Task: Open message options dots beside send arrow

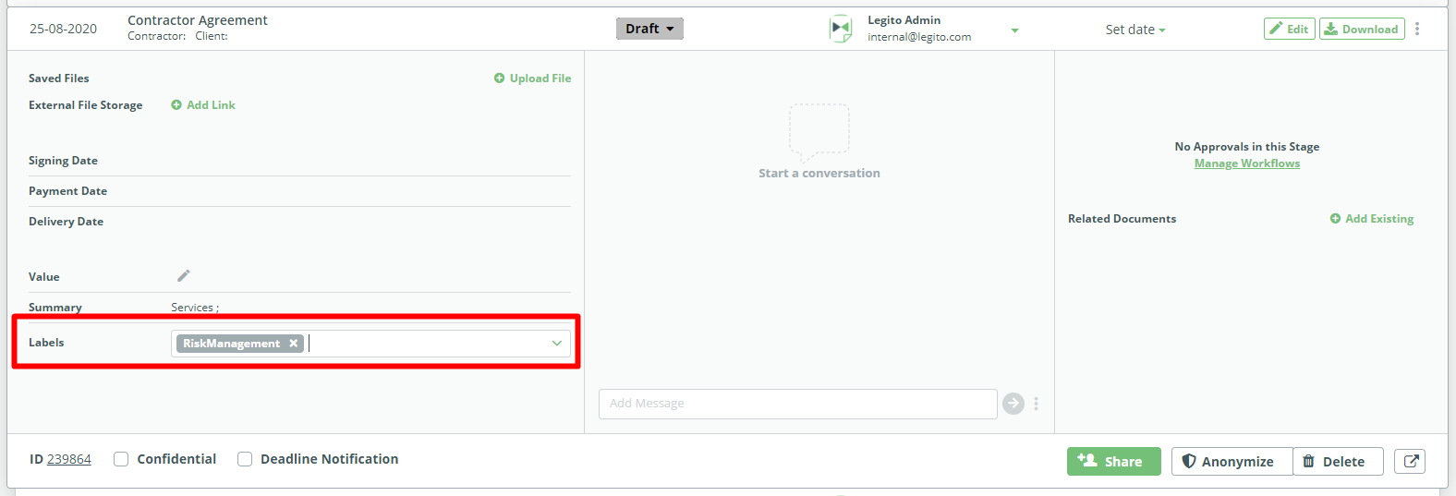Action: 1037,404
